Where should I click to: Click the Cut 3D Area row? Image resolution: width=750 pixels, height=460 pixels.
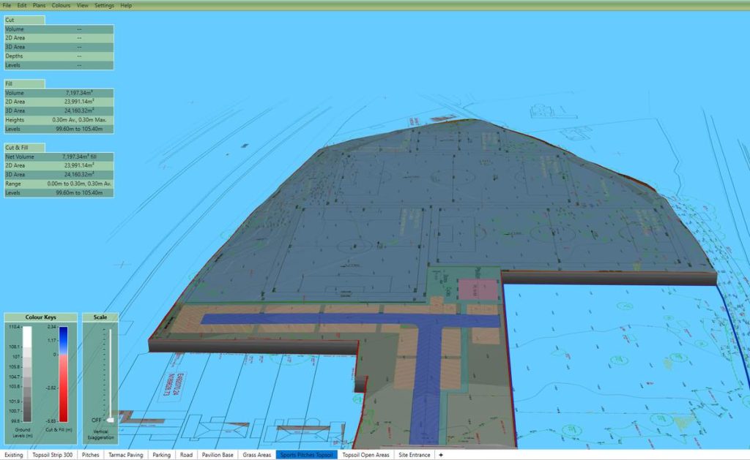(59, 48)
